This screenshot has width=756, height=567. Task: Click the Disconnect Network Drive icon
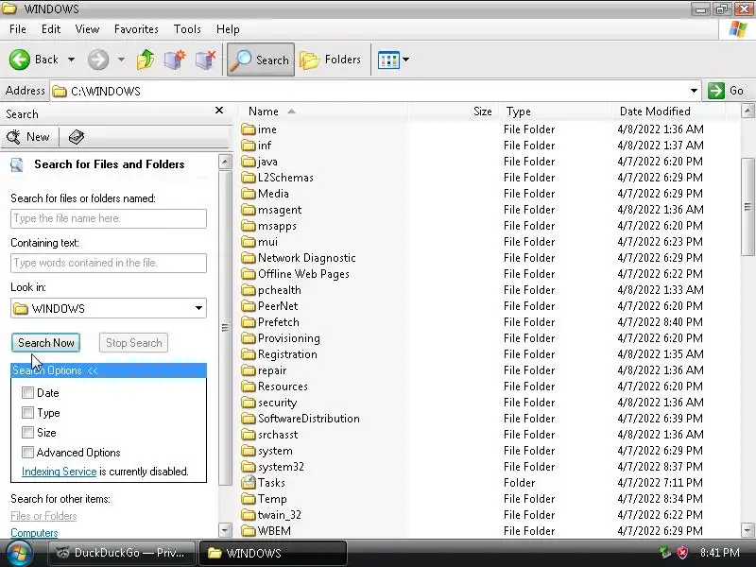pyautogui.click(x=205, y=60)
